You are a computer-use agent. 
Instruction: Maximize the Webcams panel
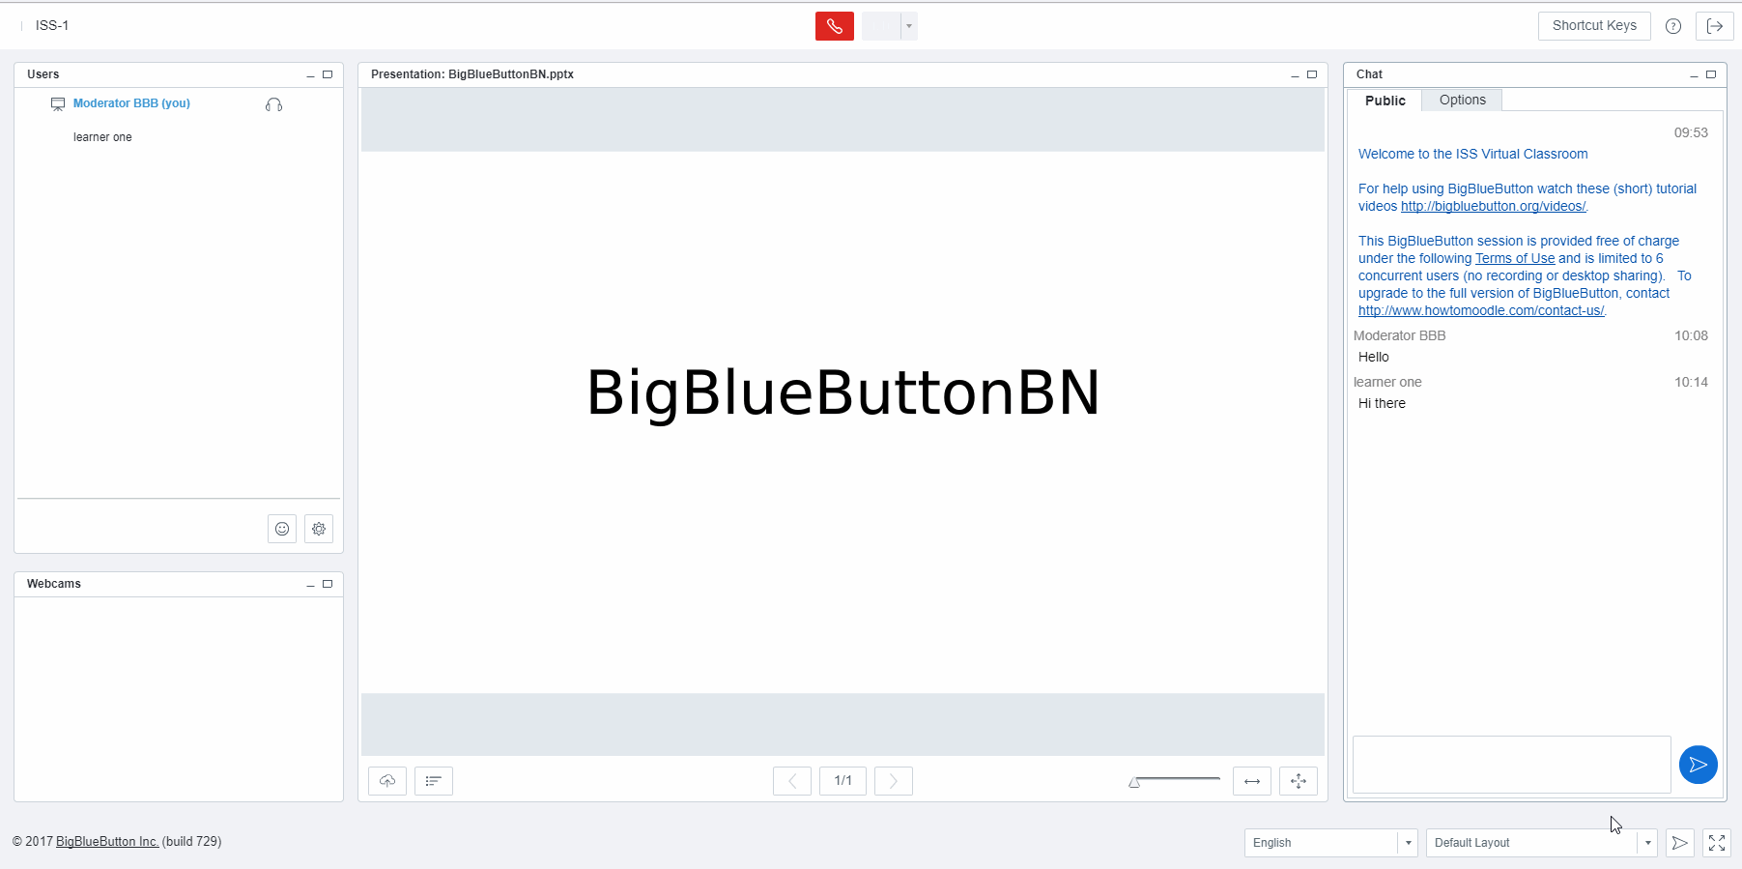[x=328, y=584]
